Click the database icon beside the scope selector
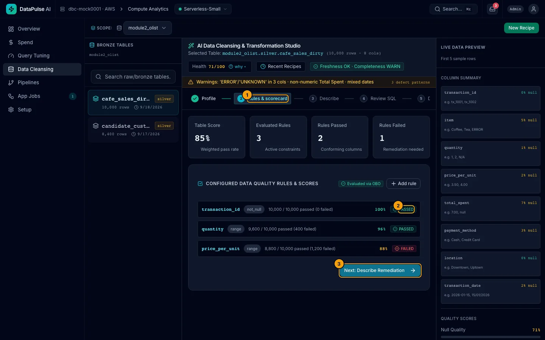The height and width of the screenshot is (340, 545). click(119, 28)
